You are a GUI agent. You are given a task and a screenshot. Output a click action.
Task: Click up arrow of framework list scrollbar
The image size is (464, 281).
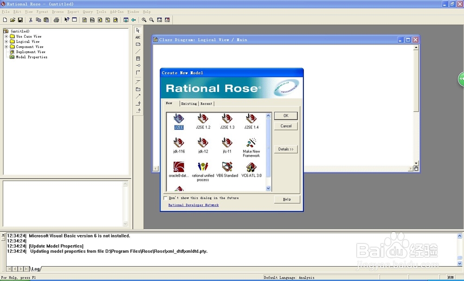coord(268,115)
